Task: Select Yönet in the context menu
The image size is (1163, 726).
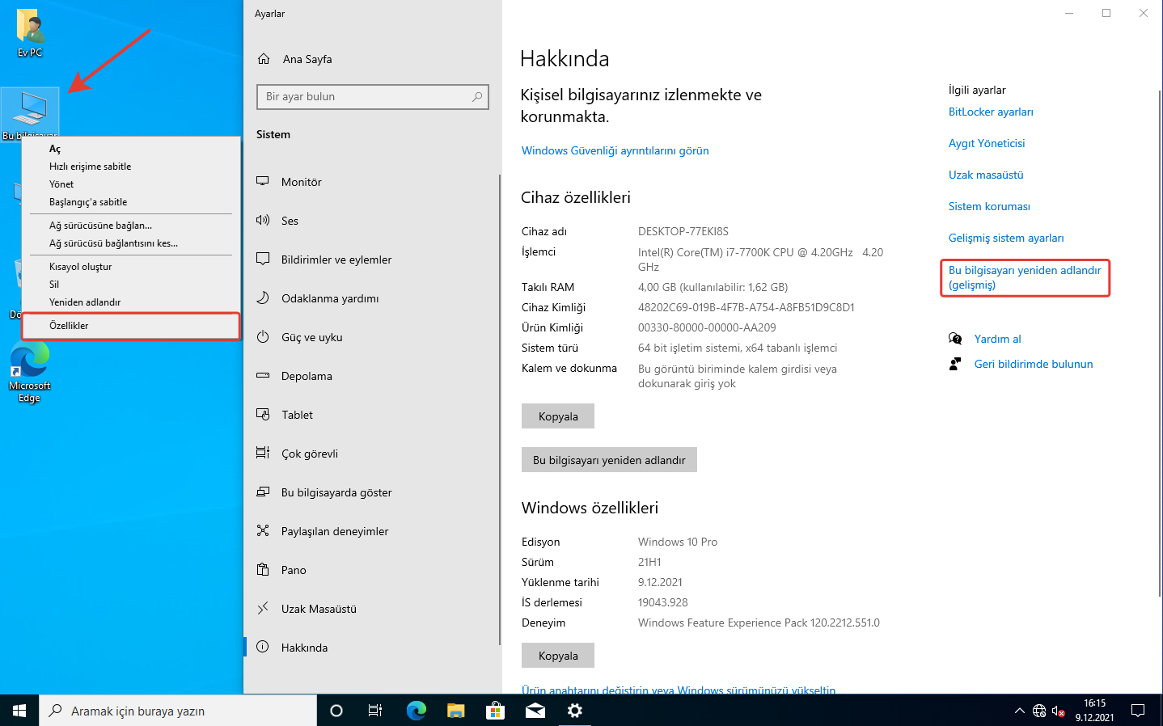Action: pyautogui.click(x=61, y=184)
